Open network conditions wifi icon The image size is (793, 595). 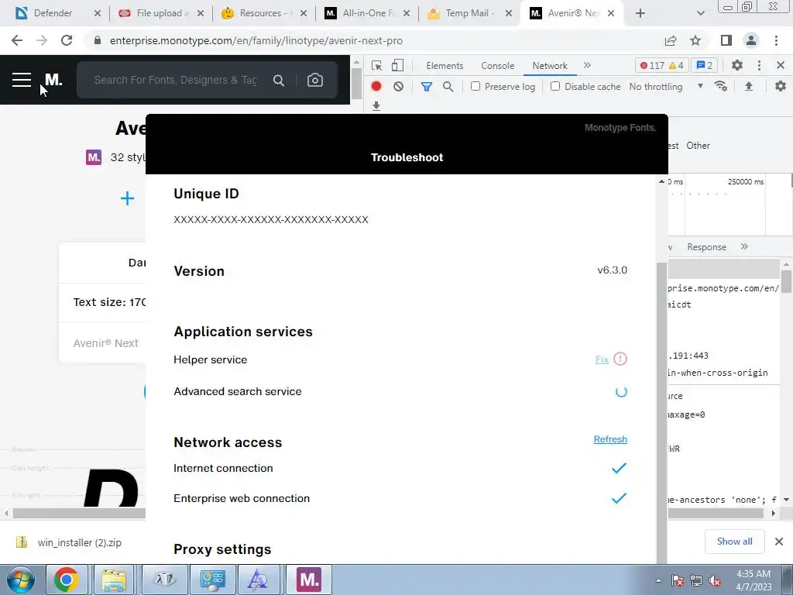click(x=721, y=87)
